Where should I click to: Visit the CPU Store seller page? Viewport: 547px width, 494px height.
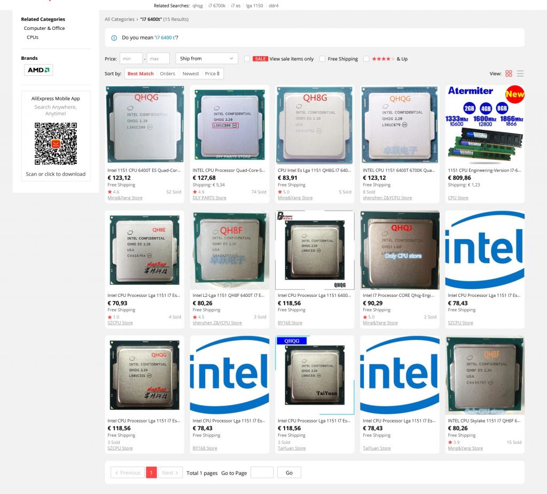pos(458,198)
